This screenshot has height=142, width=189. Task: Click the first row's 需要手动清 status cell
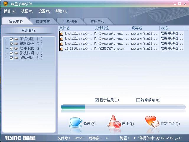[x=172, y=33]
